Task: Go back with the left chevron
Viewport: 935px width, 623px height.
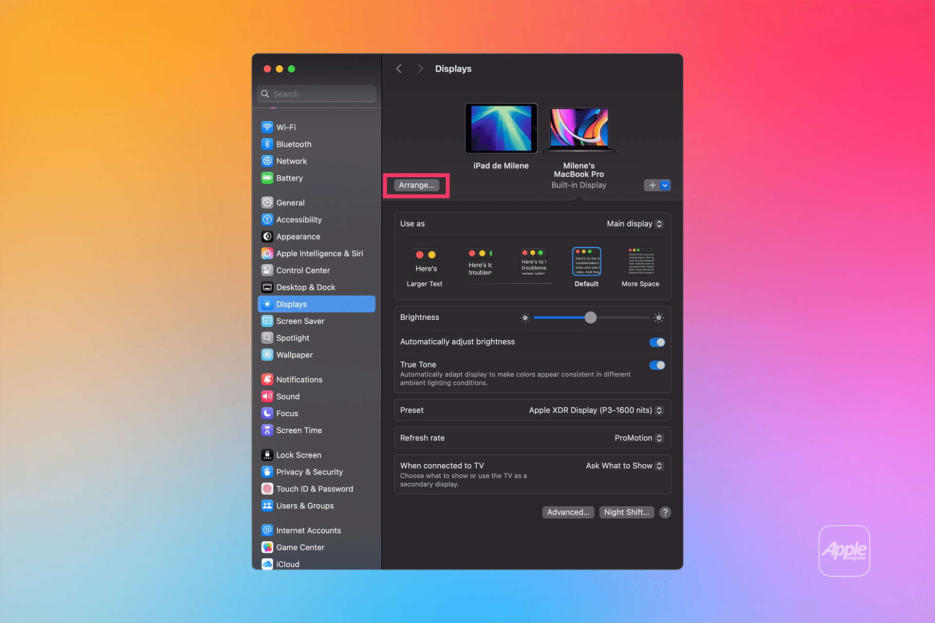Action: (399, 69)
